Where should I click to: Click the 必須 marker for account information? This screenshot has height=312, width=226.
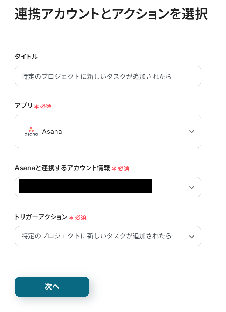(123, 168)
